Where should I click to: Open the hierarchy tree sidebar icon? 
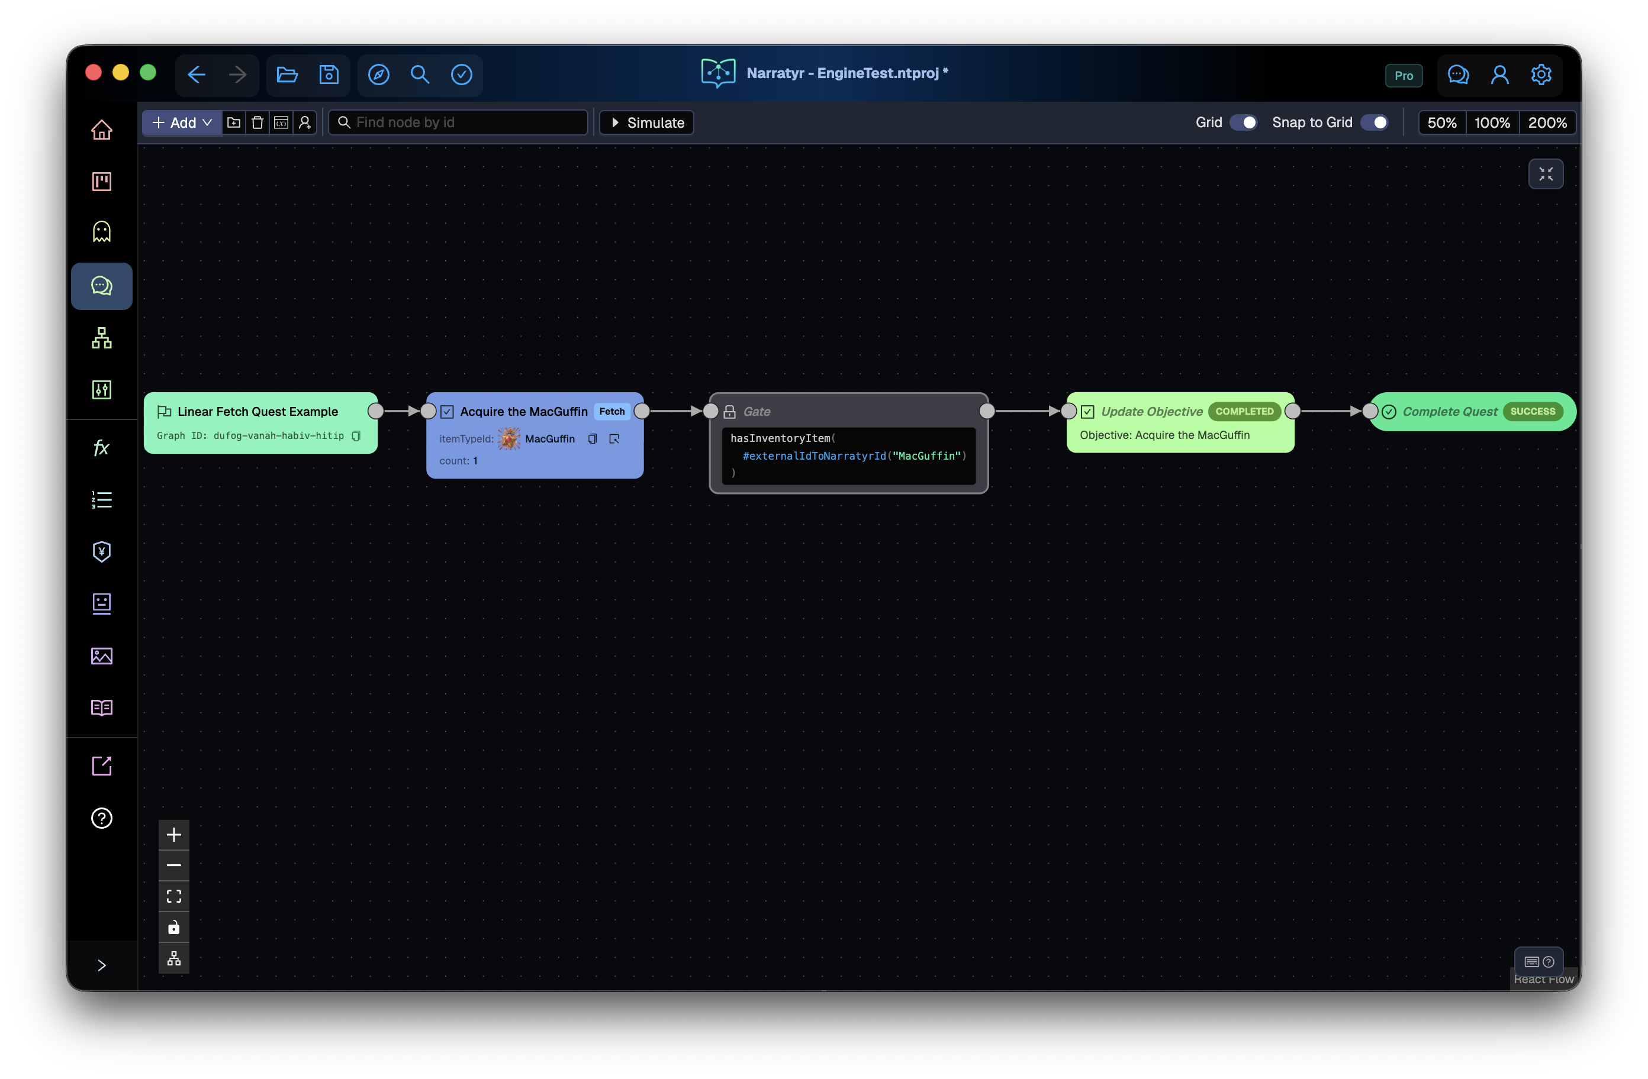coord(102,338)
